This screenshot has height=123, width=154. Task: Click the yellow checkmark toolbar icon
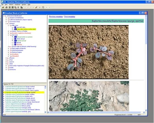click(36, 7)
